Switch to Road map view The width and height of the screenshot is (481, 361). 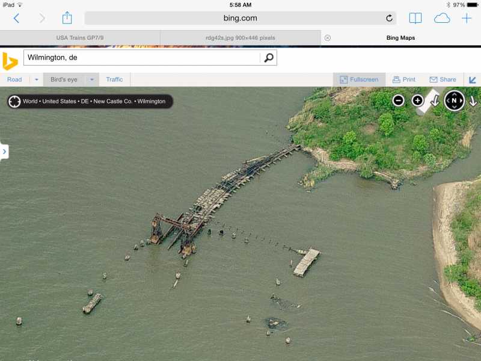pos(14,79)
